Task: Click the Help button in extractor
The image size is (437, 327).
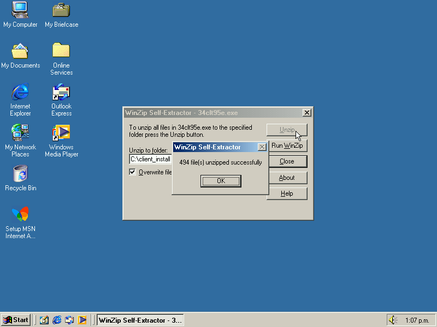Action: coord(287,193)
